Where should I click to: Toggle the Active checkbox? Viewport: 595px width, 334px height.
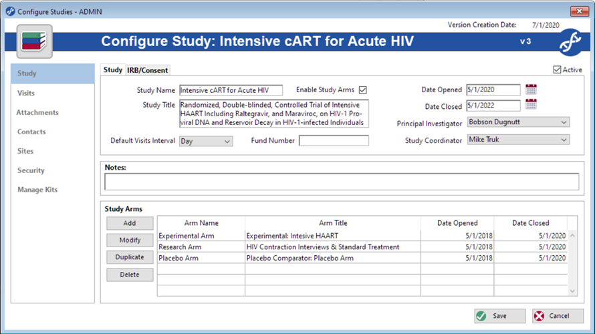[558, 69]
